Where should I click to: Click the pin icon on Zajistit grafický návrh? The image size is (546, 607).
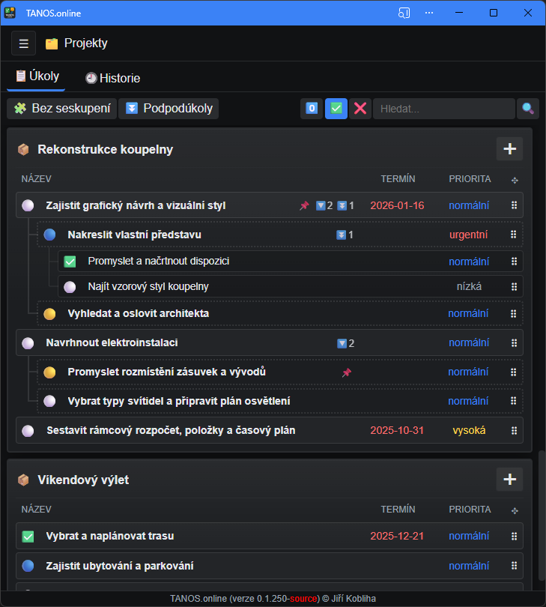coord(304,205)
